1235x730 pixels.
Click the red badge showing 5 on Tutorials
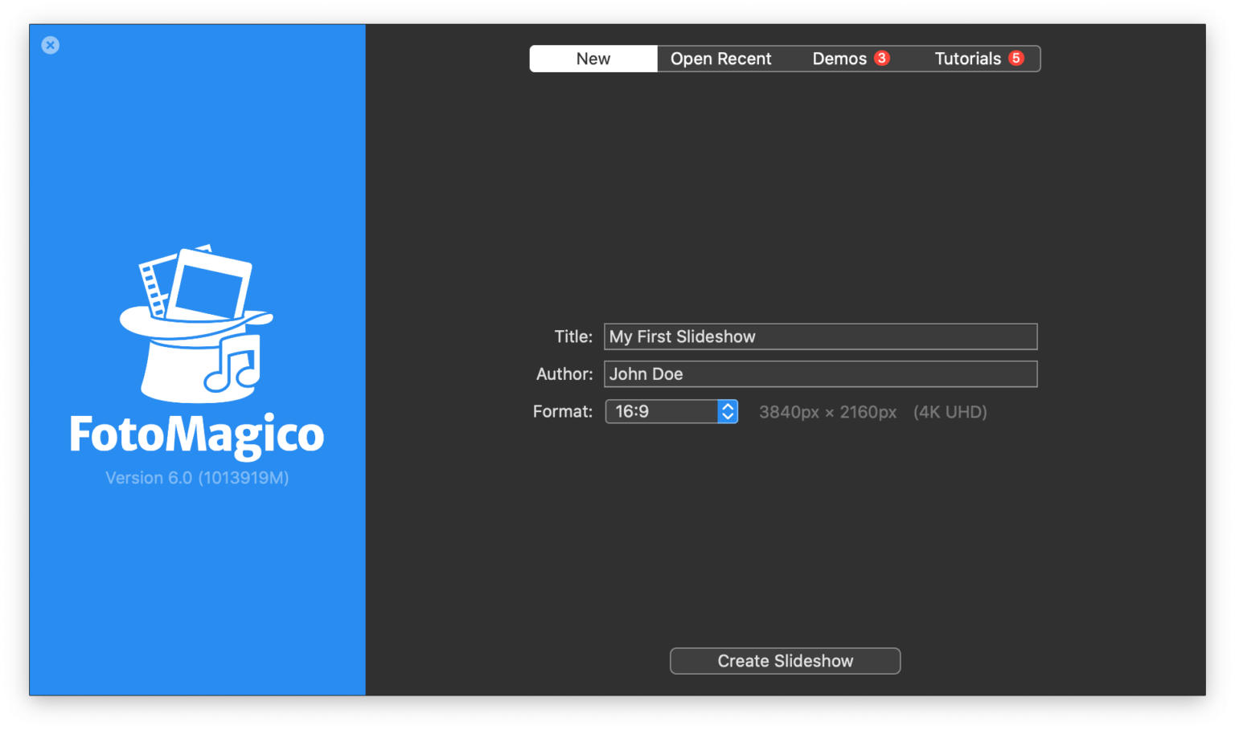pos(1016,58)
